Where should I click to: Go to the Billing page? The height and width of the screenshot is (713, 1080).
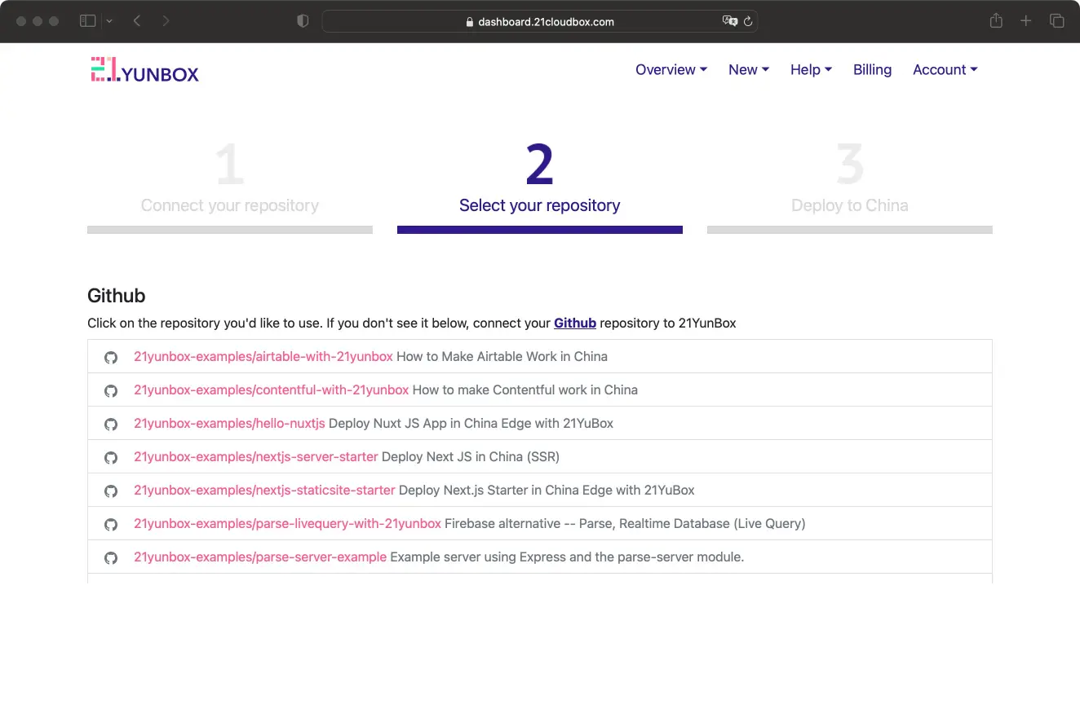pyautogui.click(x=872, y=70)
